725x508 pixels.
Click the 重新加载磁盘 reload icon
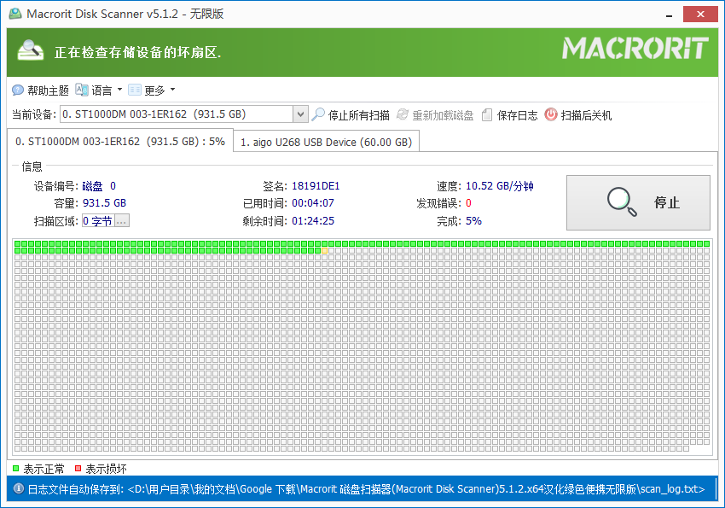pyautogui.click(x=403, y=115)
